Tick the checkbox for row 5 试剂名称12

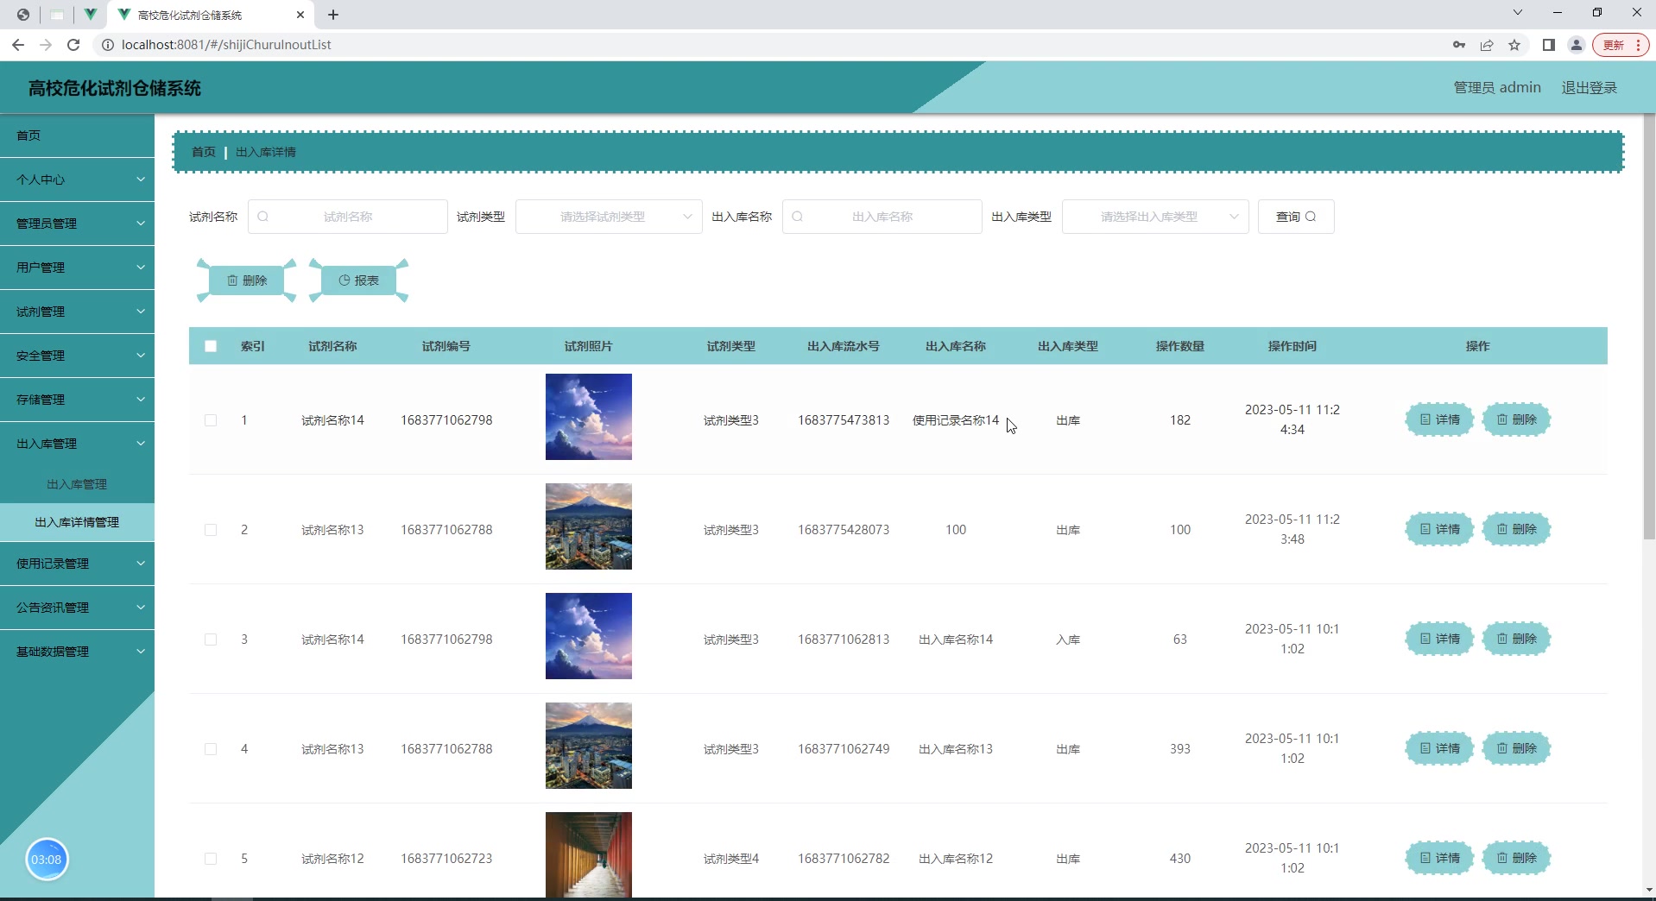tap(211, 859)
